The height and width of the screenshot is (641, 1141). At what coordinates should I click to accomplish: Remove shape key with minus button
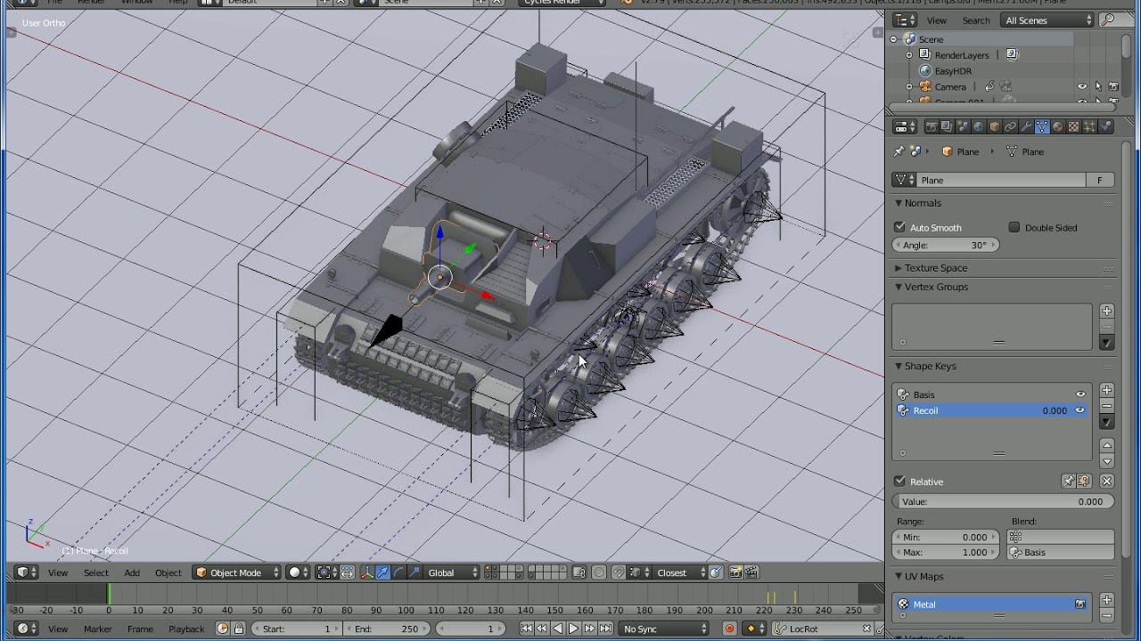(1106, 406)
